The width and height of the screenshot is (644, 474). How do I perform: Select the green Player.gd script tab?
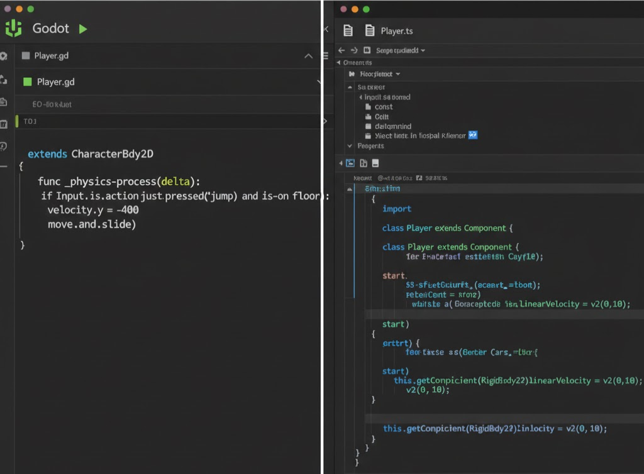click(55, 82)
